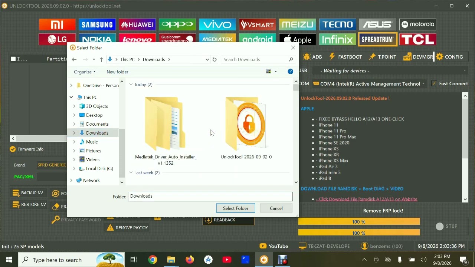The width and height of the screenshot is (475, 267).
Task: Collapse the Last week (2) group
Action: (131, 173)
